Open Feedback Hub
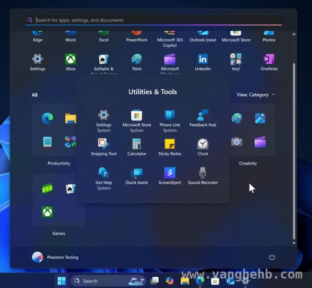 coord(203,118)
